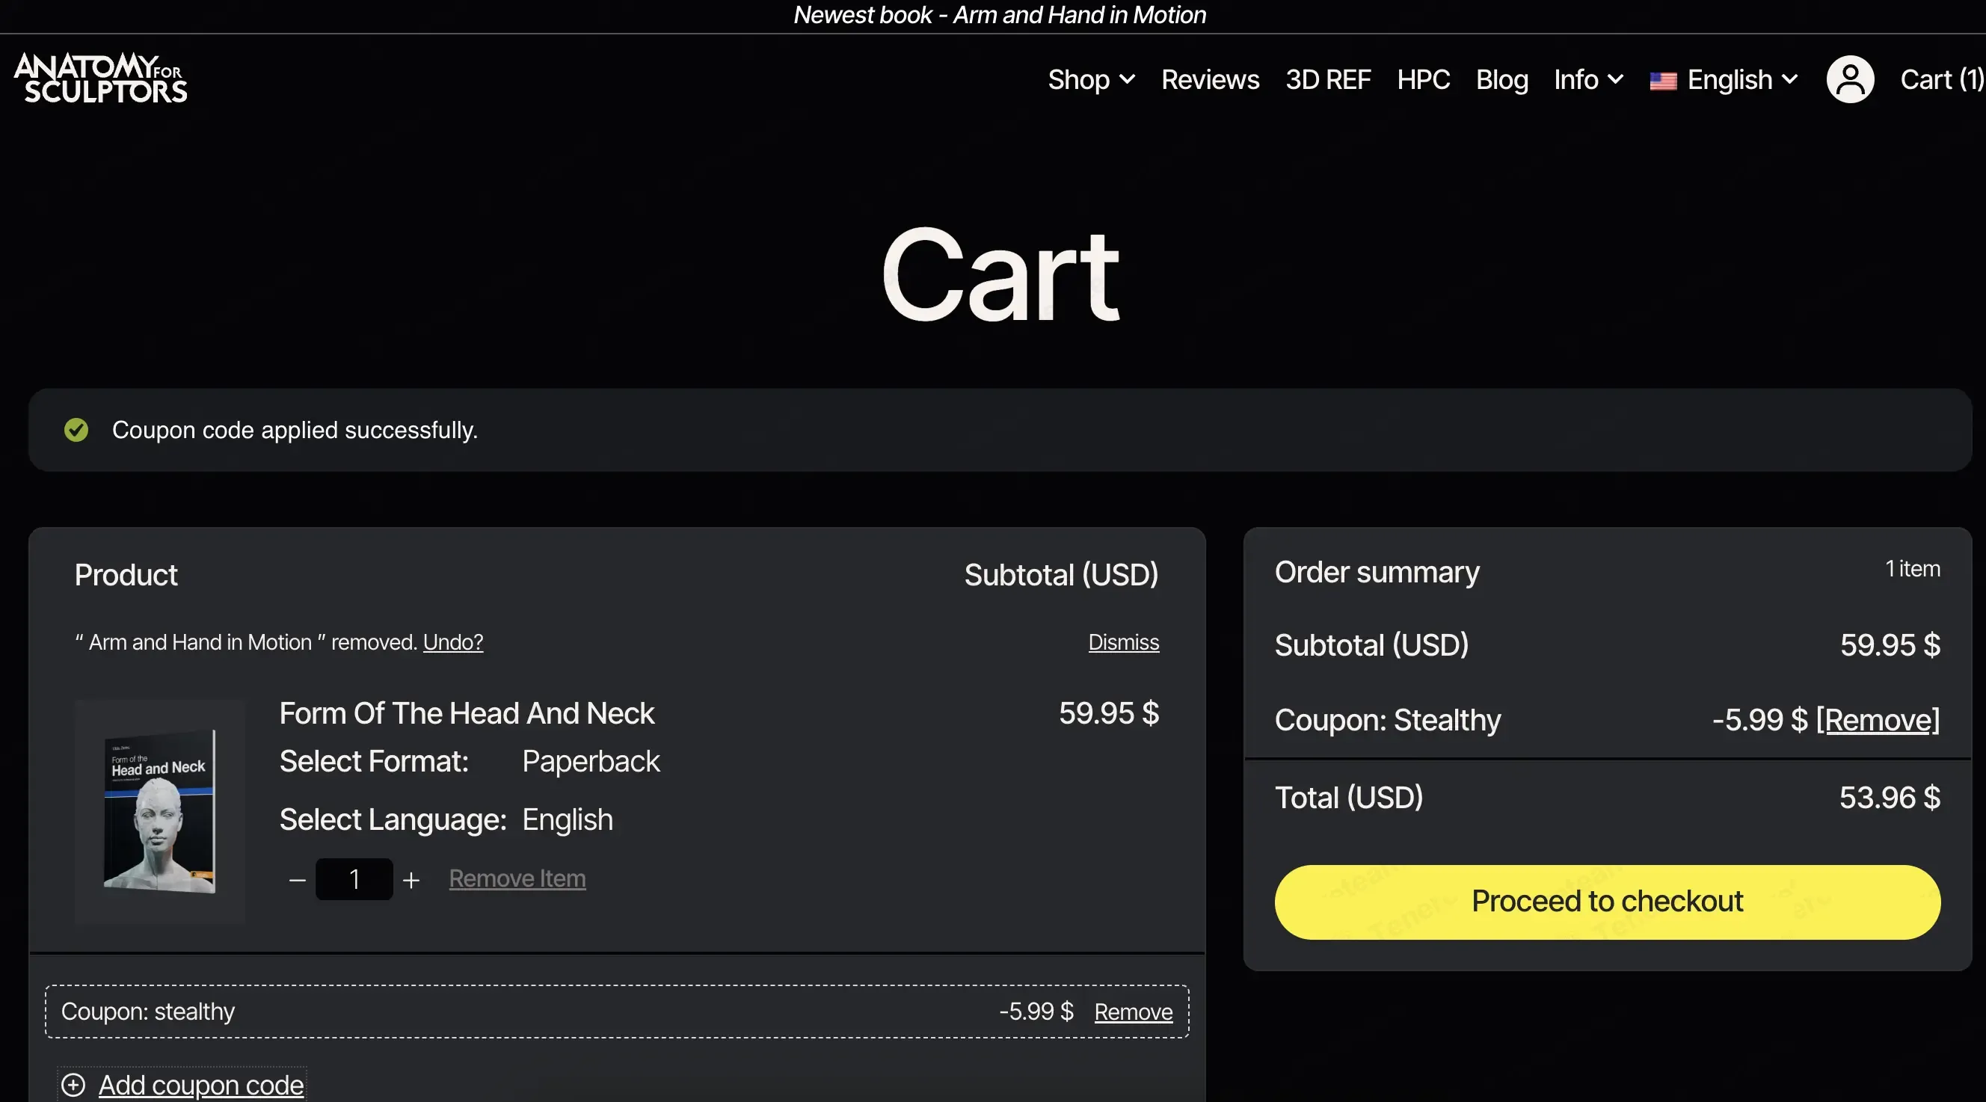Click the English value beside Select Language
Screen dimensions: 1986x1102
[x=568, y=820]
